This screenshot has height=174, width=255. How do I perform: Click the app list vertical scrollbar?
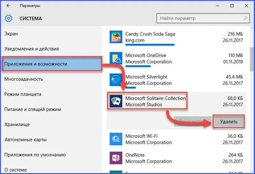pos(252,59)
